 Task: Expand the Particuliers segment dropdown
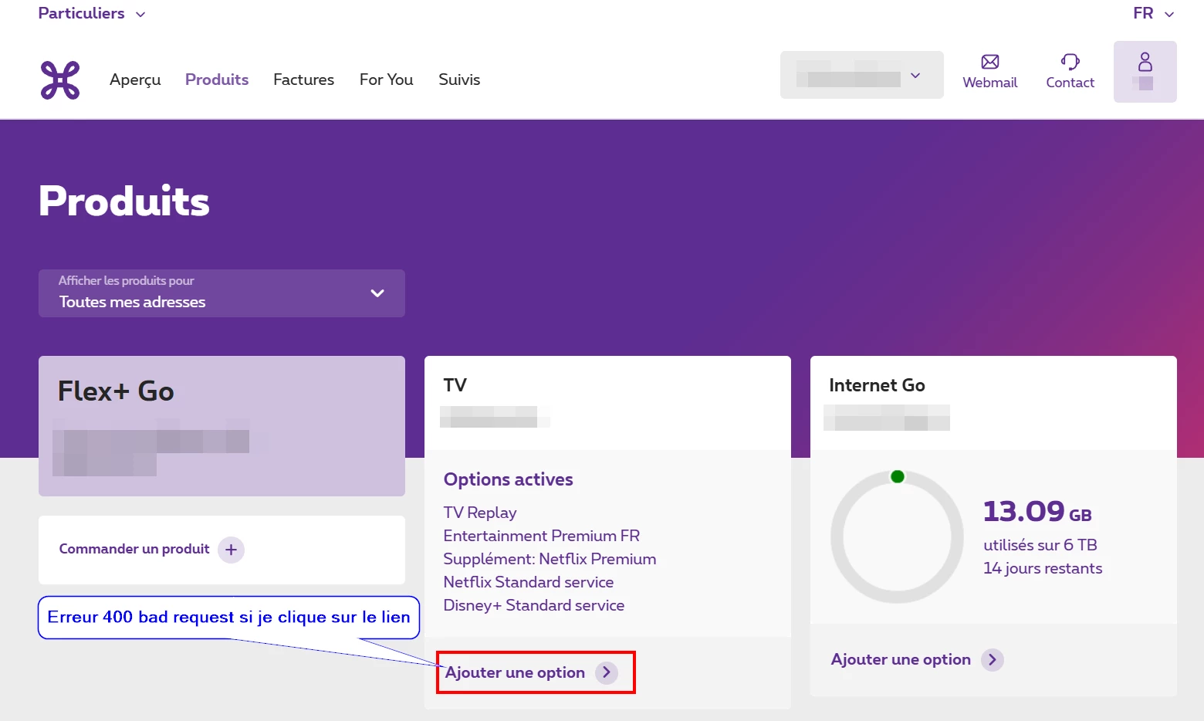click(x=92, y=14)
